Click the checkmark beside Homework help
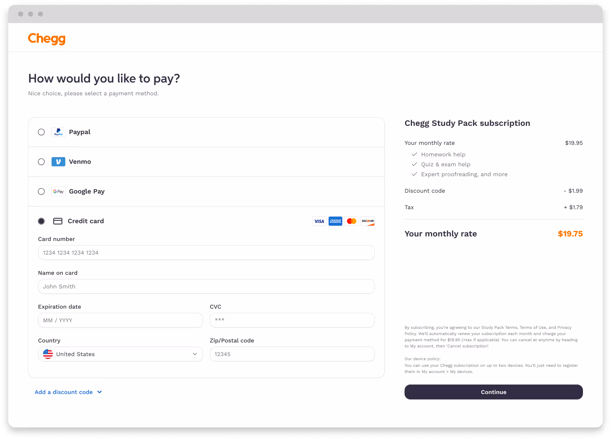The width and height of the screenshot is (611, 439). pyautogui.click(x=414, y=154)
